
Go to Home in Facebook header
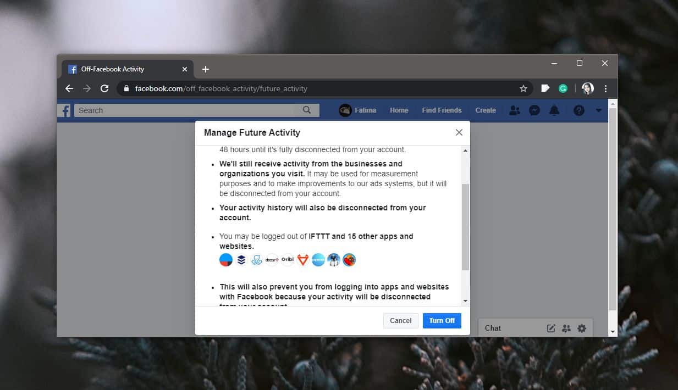coord(399,110)
